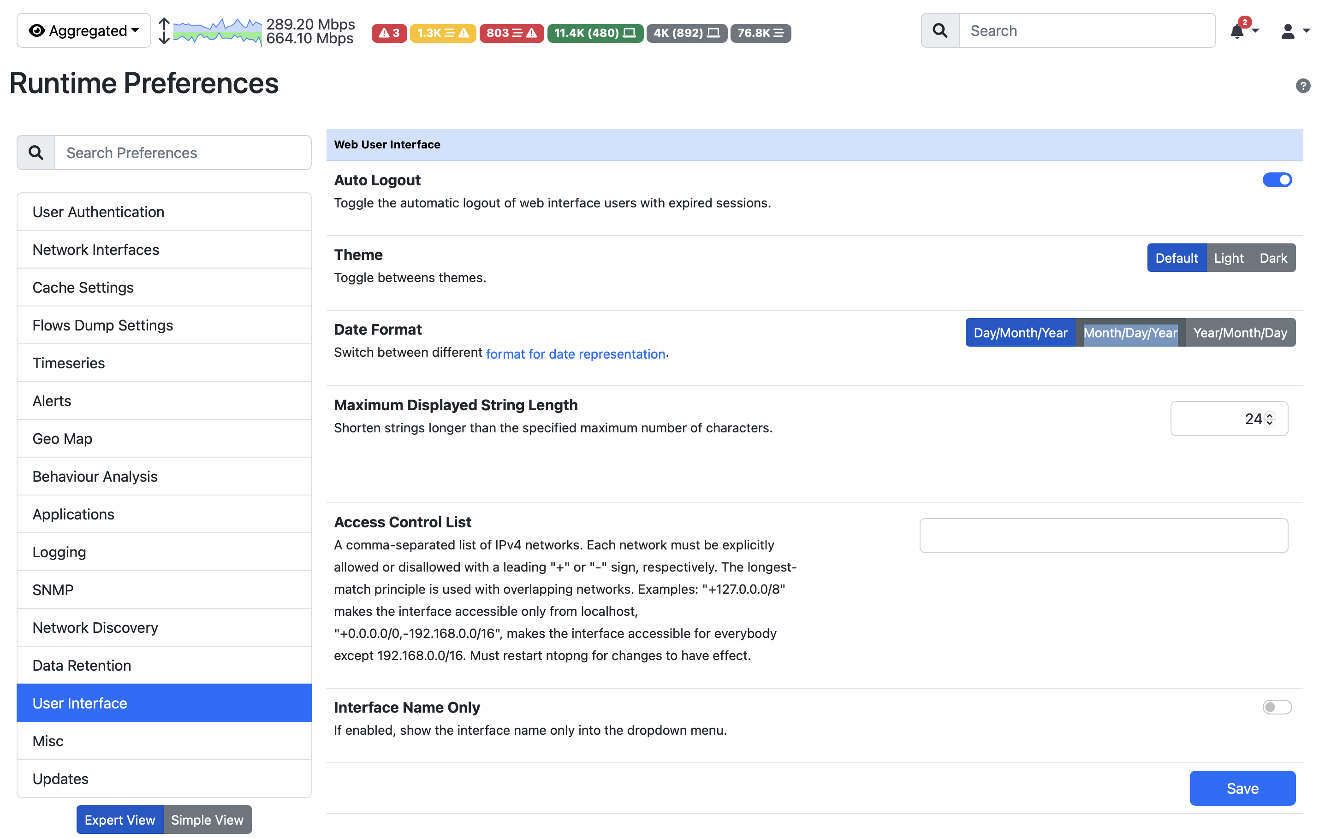
Task: Click the green 11.4K (480) flows badge
Action: pyautogui.click(x=595, y=33)
